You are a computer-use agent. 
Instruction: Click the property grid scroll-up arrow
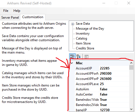coord(131,63)
